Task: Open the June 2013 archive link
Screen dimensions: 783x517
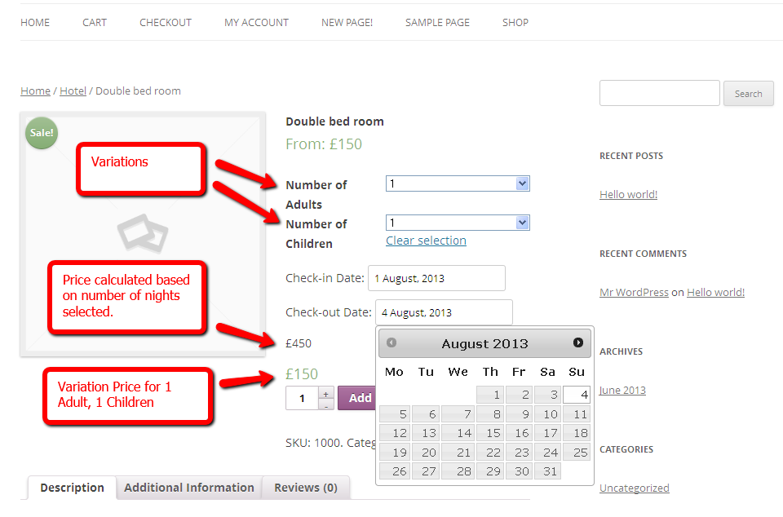Action: coord(622,391)
